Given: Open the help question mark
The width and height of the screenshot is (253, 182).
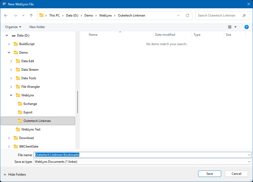Looking at the screenshot, I should (246, 27).
